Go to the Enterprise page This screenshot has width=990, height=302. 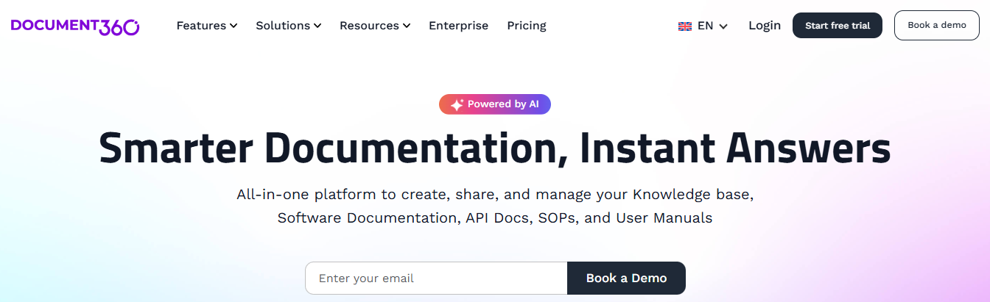click(458, 26)
